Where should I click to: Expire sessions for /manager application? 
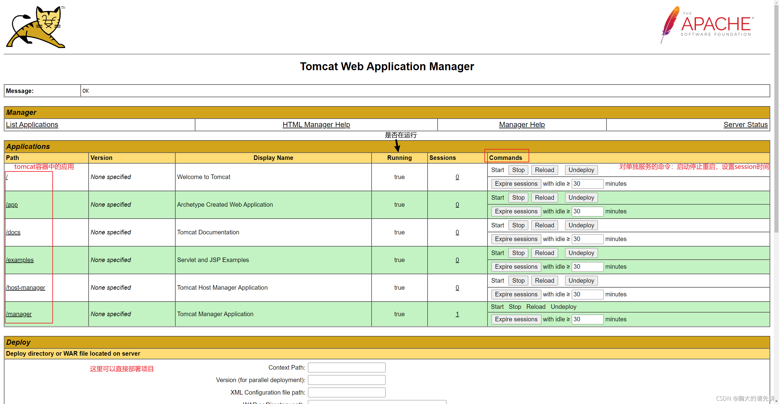[x=516, y=319]
